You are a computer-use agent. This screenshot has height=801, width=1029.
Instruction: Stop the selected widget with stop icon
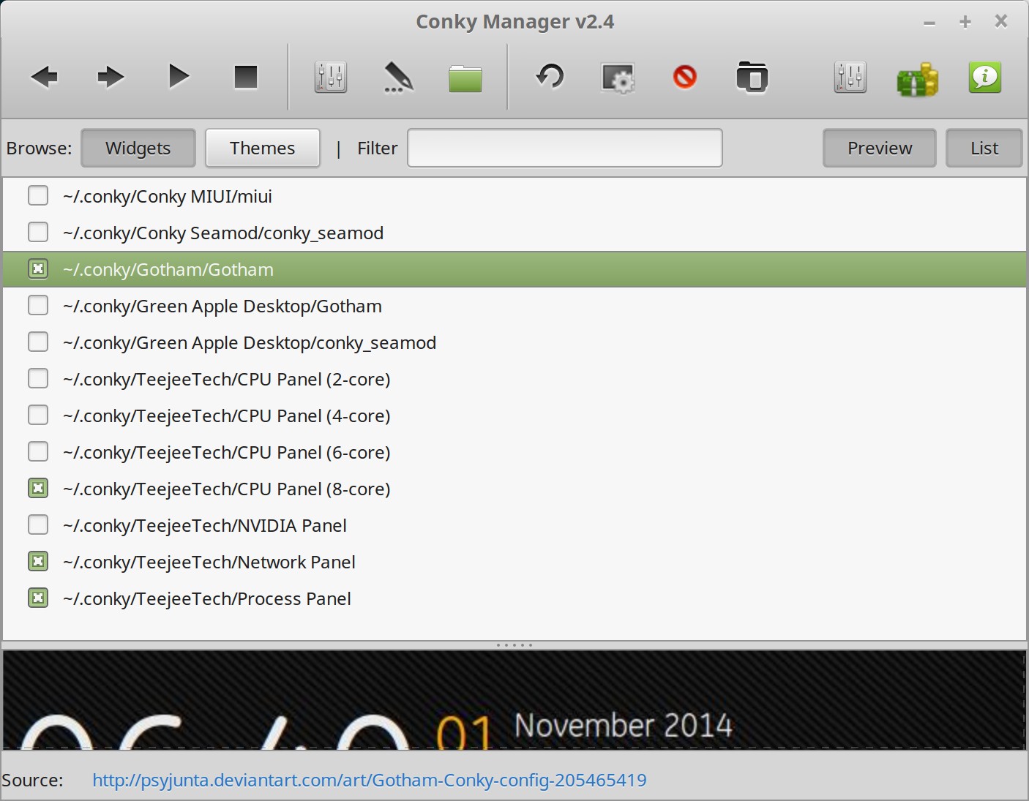tap(246, 77)
